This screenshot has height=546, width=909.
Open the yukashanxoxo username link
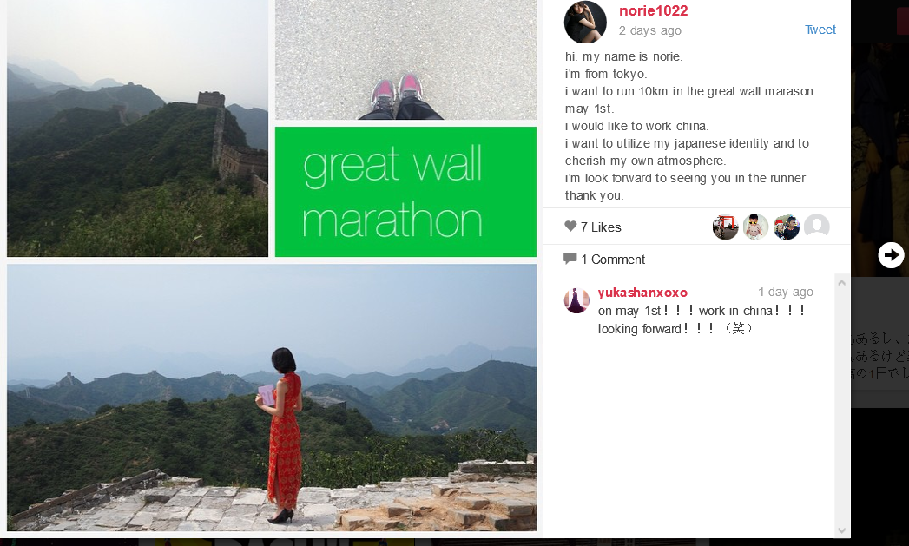642,293
